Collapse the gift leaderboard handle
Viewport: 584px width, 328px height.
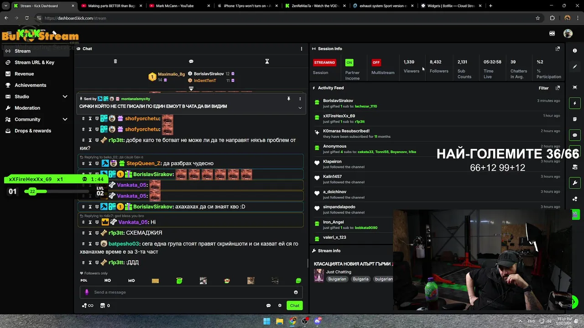[x=191, y=88]
